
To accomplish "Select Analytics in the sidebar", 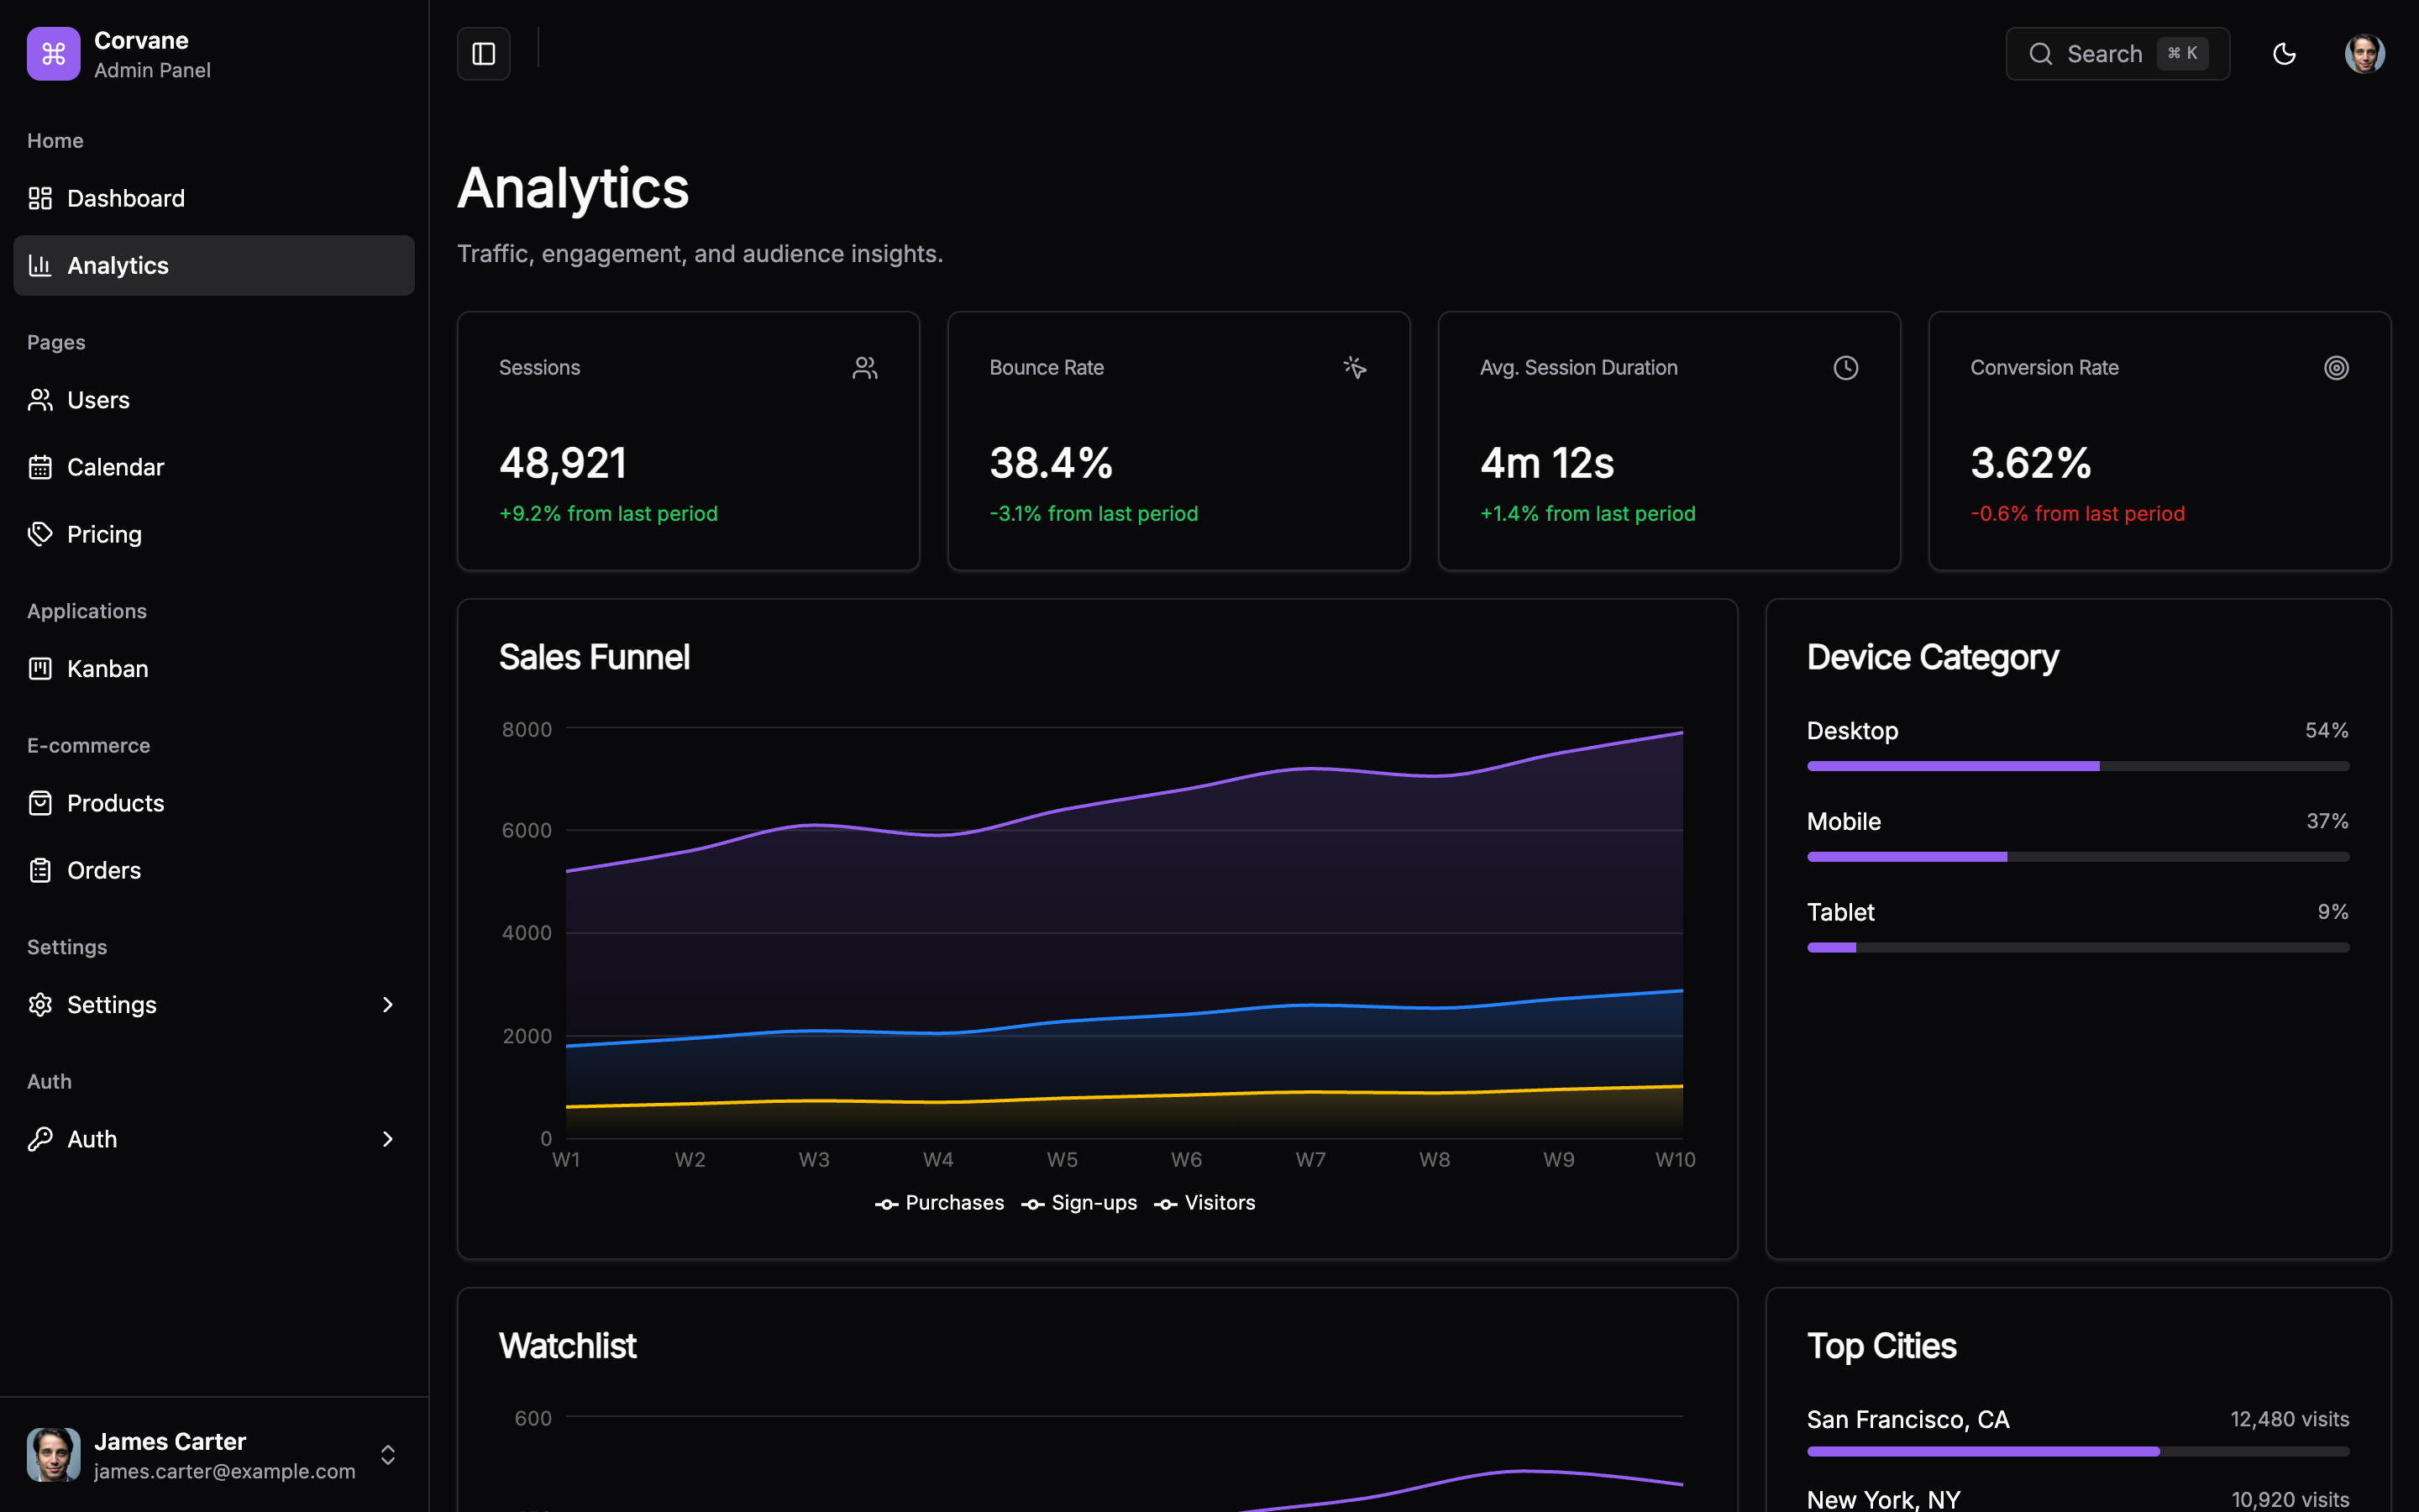I will click(x=214, y=265).
